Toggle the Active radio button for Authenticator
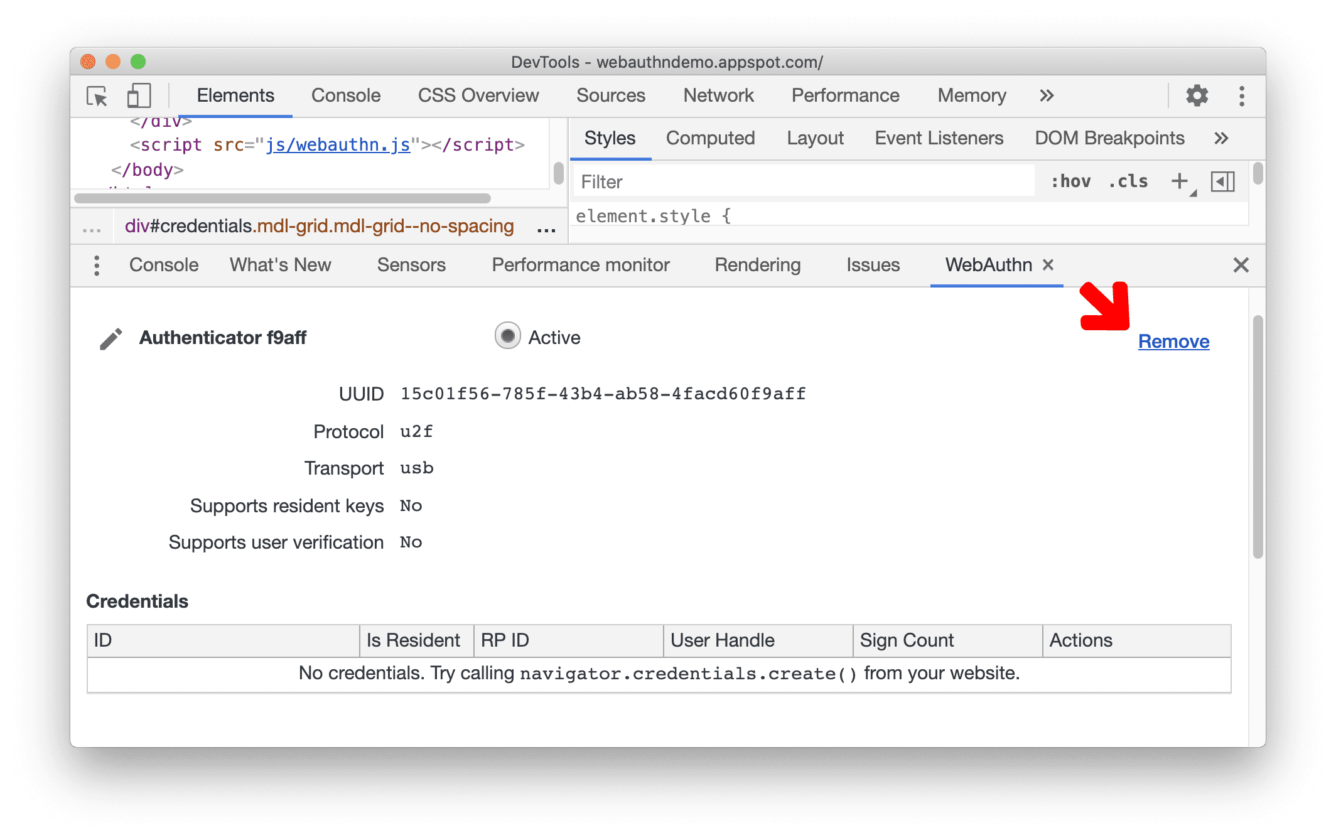The image size is (1336, 840). pos(506,337)
